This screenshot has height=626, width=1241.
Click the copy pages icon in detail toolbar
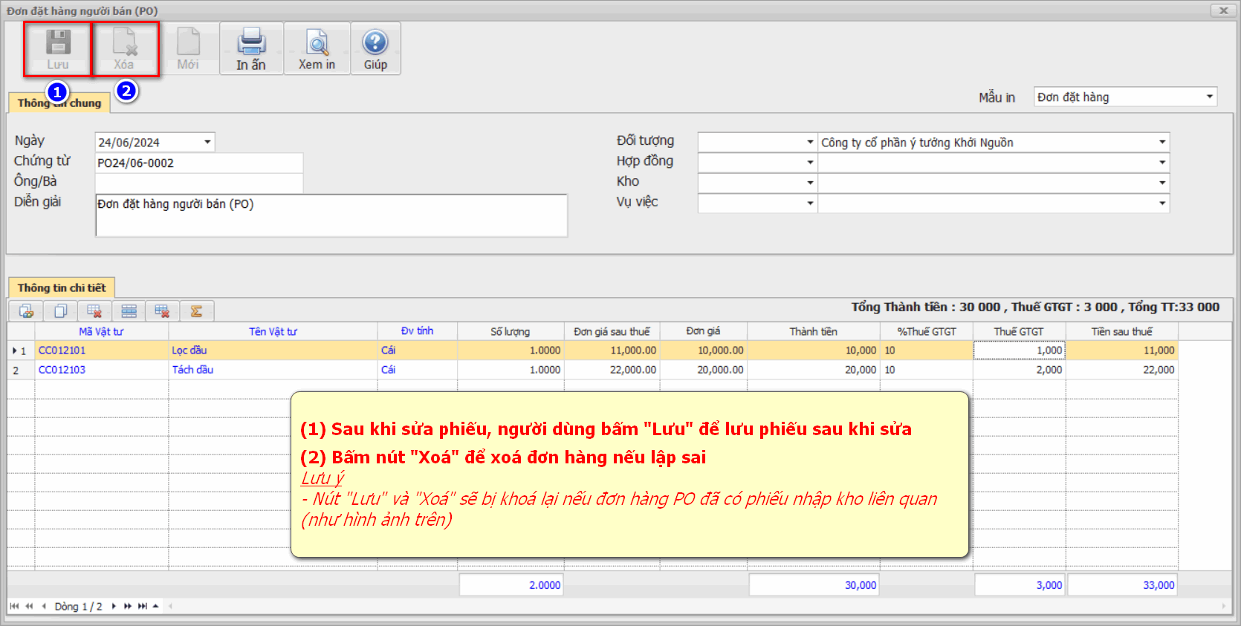point(60,311)
